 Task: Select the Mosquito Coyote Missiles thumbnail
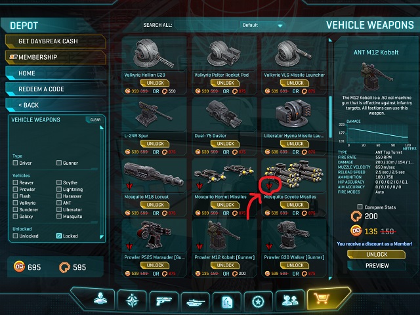[294, 175]
